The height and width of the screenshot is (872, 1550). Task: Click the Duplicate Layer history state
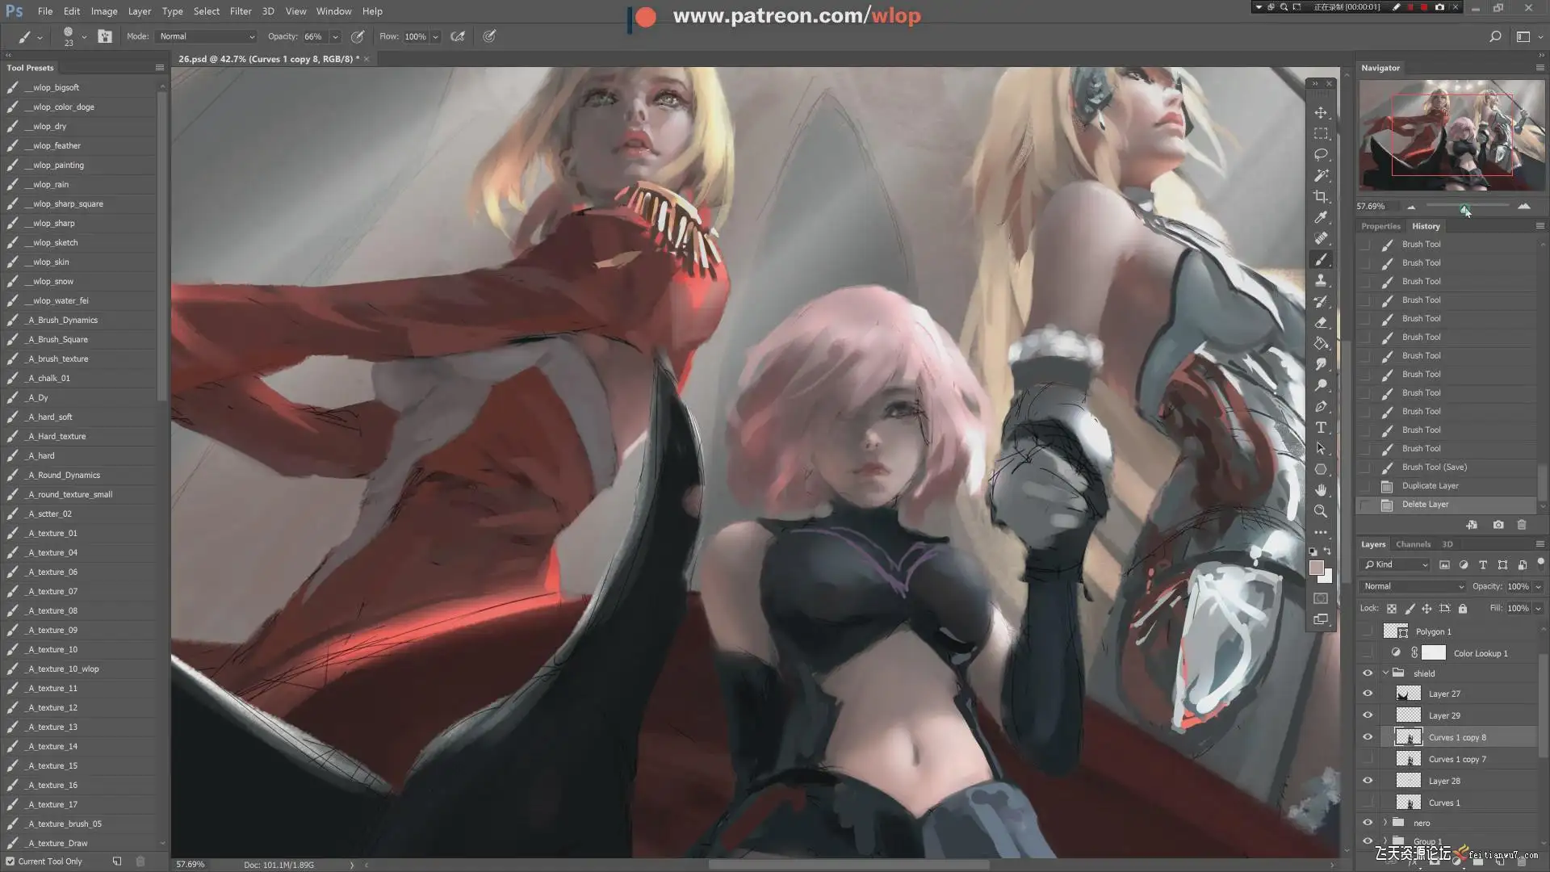(1430, 485)
